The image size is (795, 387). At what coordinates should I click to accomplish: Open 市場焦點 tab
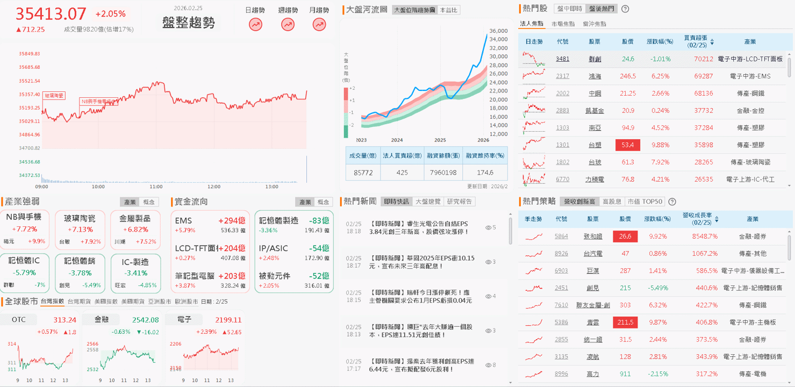(563, 24)
